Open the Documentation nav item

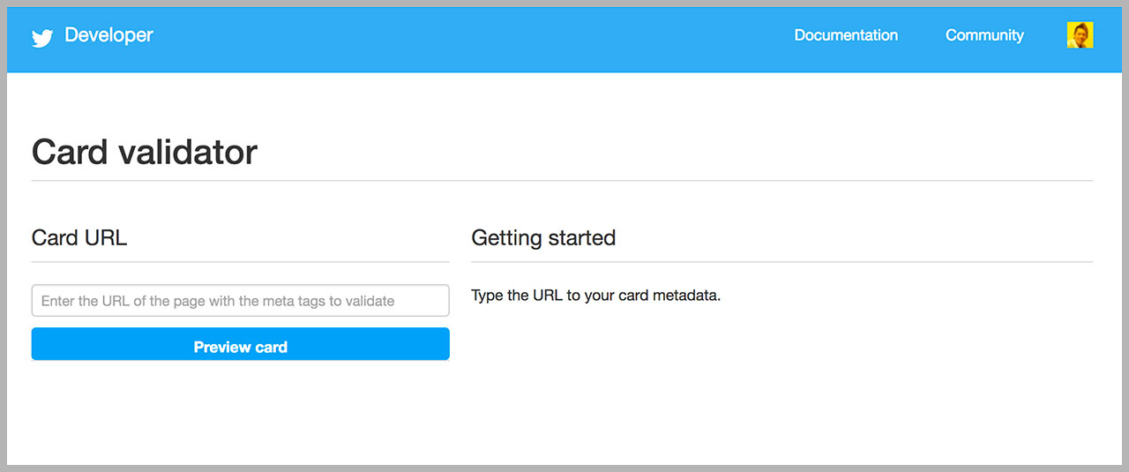[846, 35]
